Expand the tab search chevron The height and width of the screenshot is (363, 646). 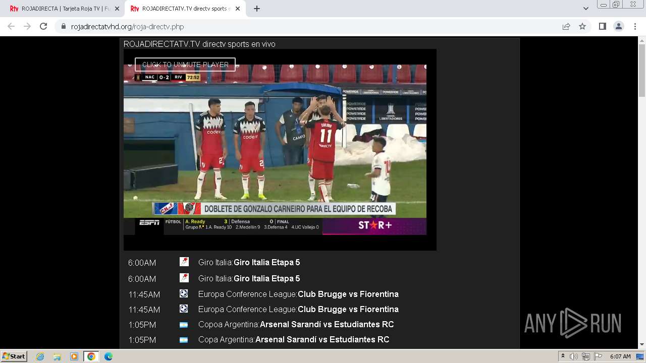pyautogui.click(x=585, y=9)
